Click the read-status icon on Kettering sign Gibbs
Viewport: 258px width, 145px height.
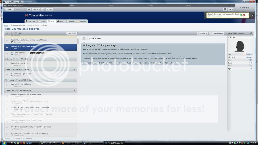tap(7, 64)
